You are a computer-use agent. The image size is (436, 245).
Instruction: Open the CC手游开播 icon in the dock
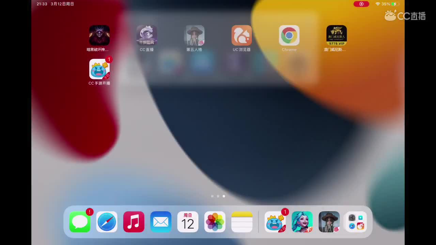[x=275, y=222]
